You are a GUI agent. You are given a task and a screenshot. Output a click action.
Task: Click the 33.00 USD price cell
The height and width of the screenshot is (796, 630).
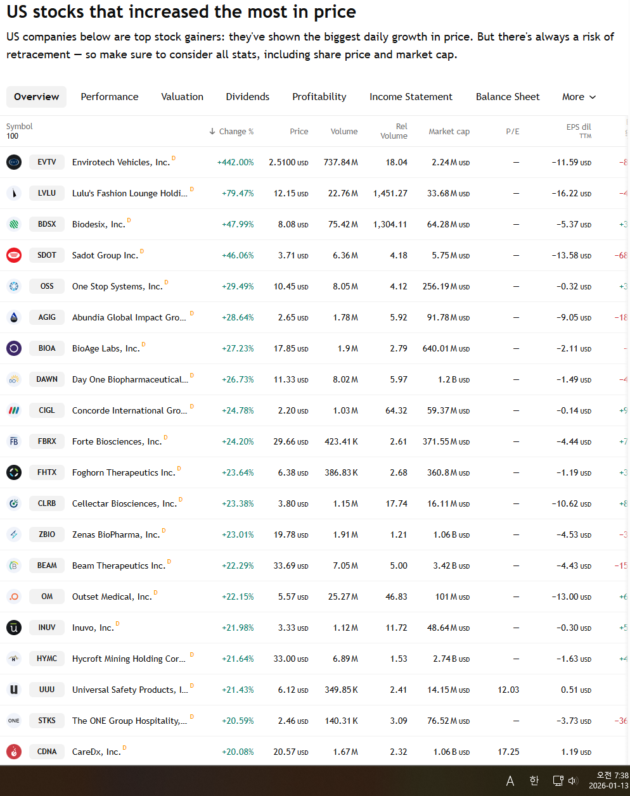point(291,659)
